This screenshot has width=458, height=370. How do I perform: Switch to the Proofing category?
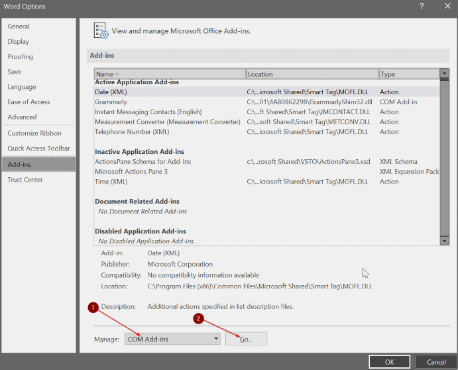[x=21, y=57]
